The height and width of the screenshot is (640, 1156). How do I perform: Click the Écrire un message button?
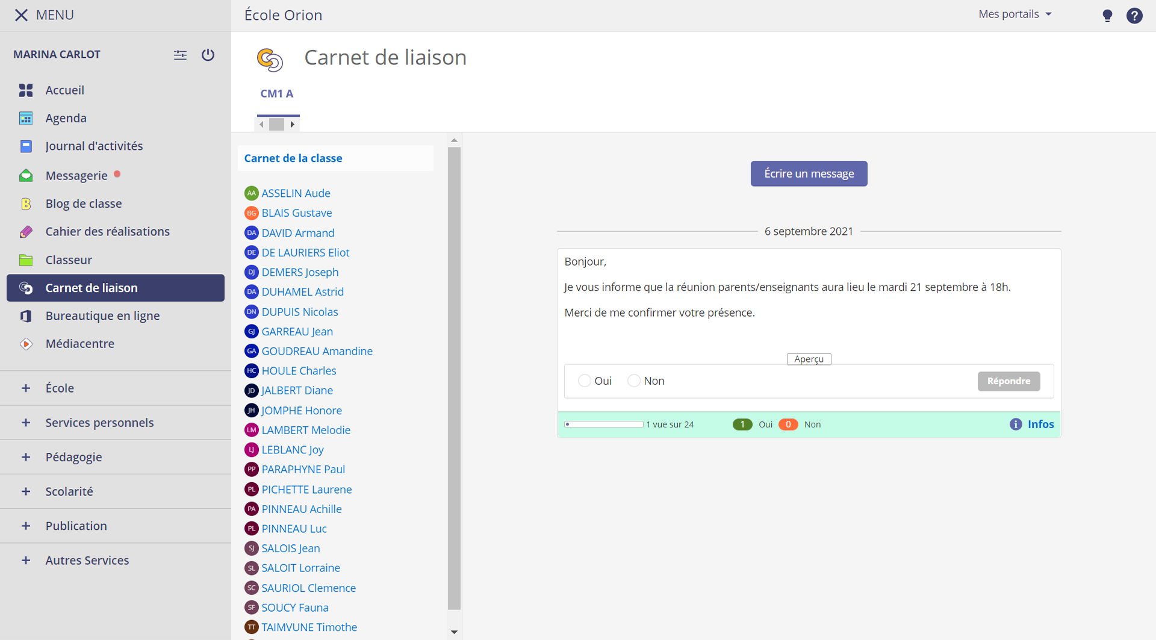[x=809, y=174]
